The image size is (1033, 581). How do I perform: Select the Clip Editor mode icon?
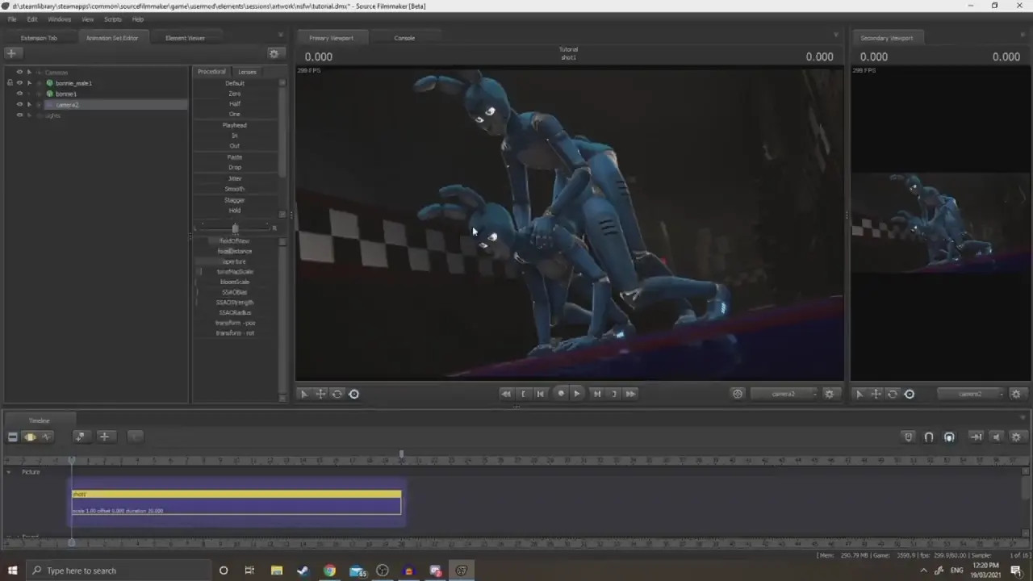click(x=12, y=437)
